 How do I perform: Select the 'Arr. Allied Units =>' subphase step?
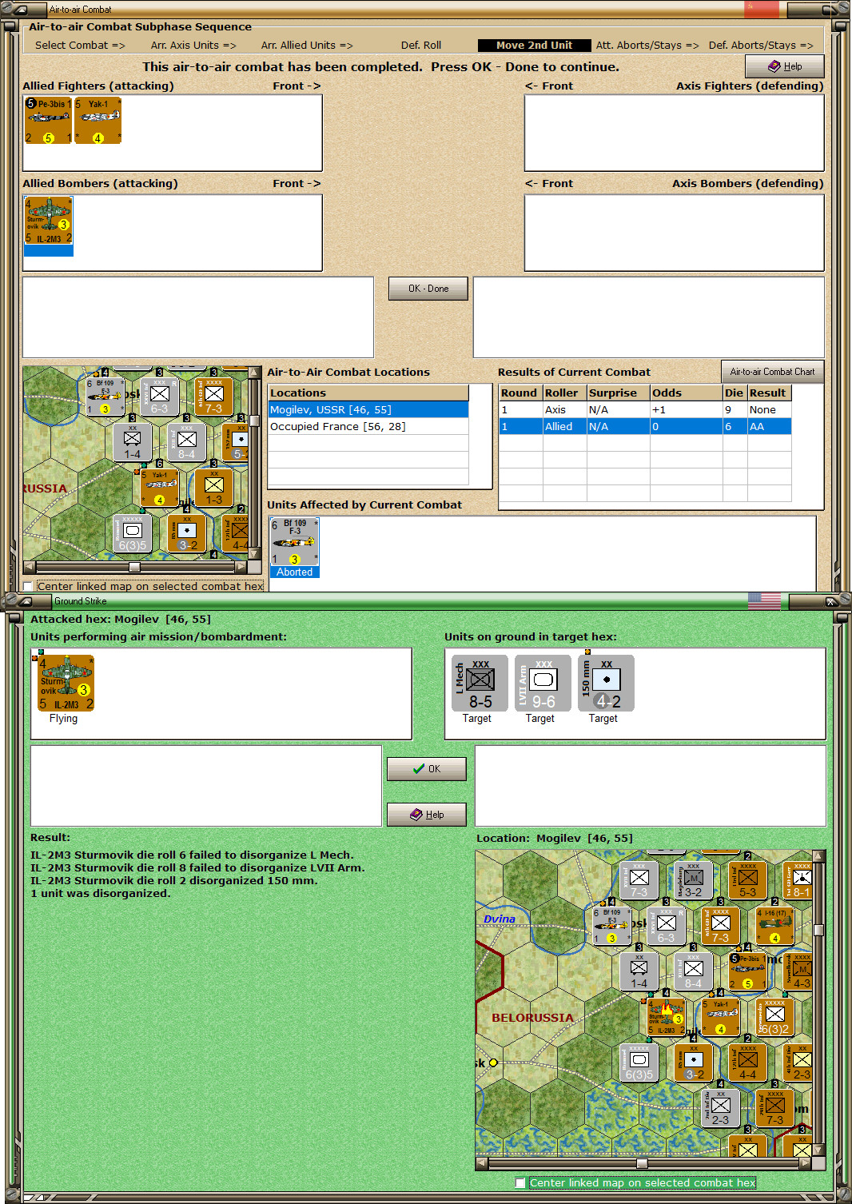[307, 45]
